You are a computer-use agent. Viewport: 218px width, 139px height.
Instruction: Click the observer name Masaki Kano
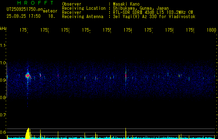126,4
